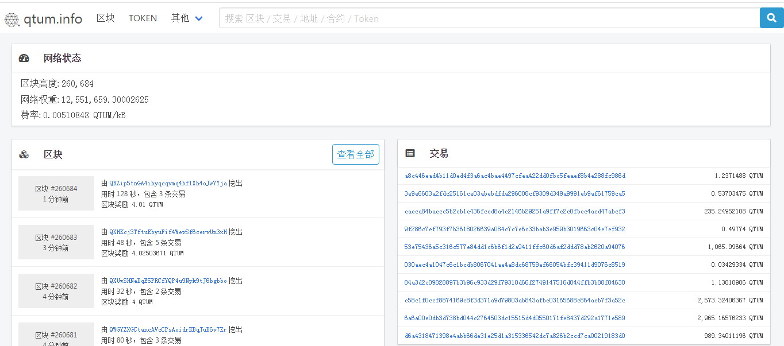
Task: Click the 989.34011196 QTUM amount
Action: coord(733,336)
